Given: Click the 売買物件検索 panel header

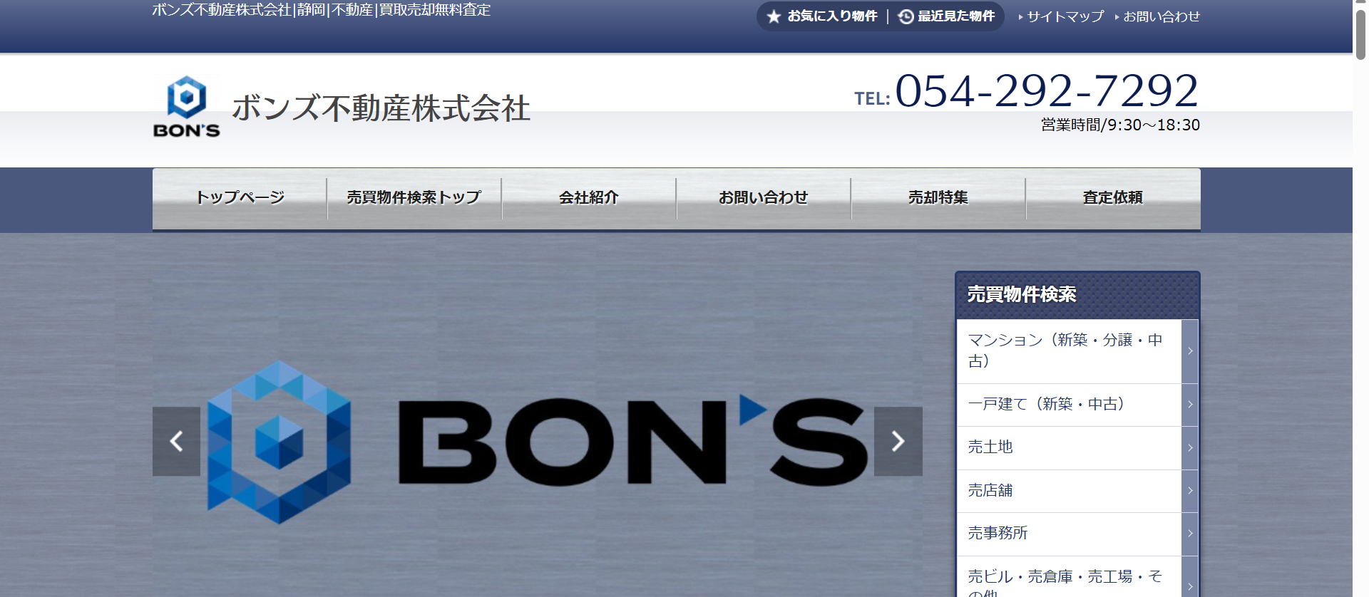Looking at the screenshot, I should point(1077,295).
